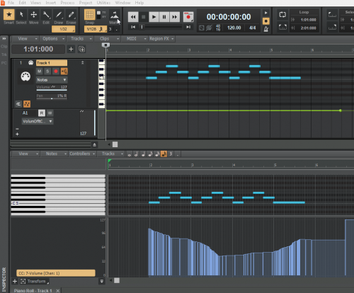Choose the Erase tool

[x=71, y=15]
